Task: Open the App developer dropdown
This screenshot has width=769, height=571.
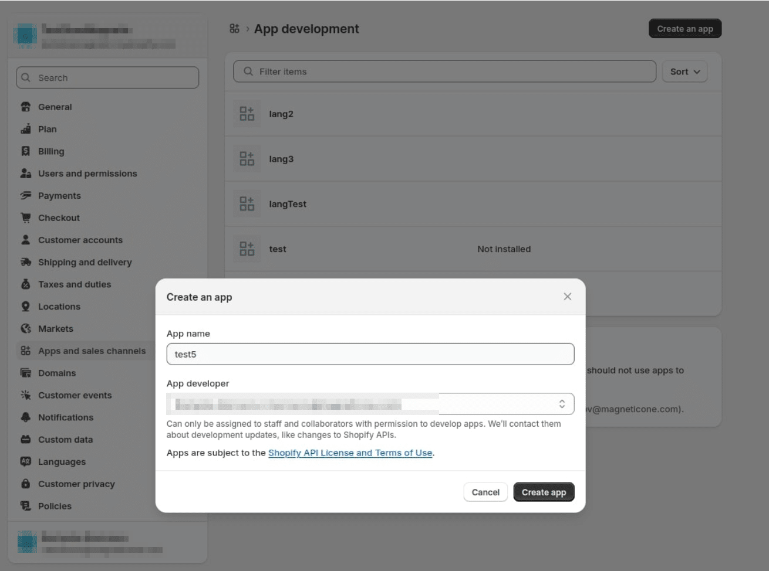Action: (370, 404)
